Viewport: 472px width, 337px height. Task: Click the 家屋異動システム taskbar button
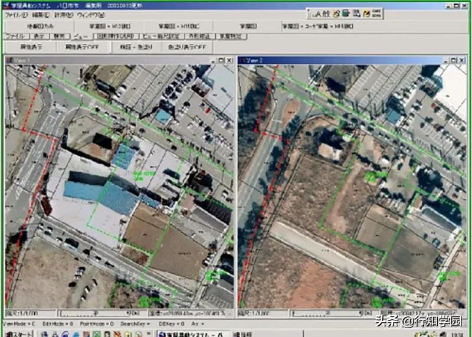point(193,333)
